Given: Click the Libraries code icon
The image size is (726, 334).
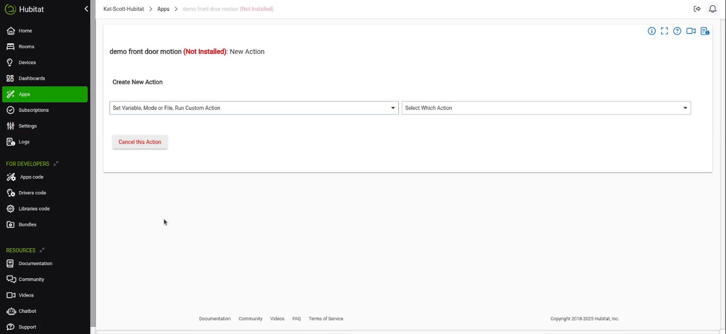Looking at the screenshot, I should [10, 209].
